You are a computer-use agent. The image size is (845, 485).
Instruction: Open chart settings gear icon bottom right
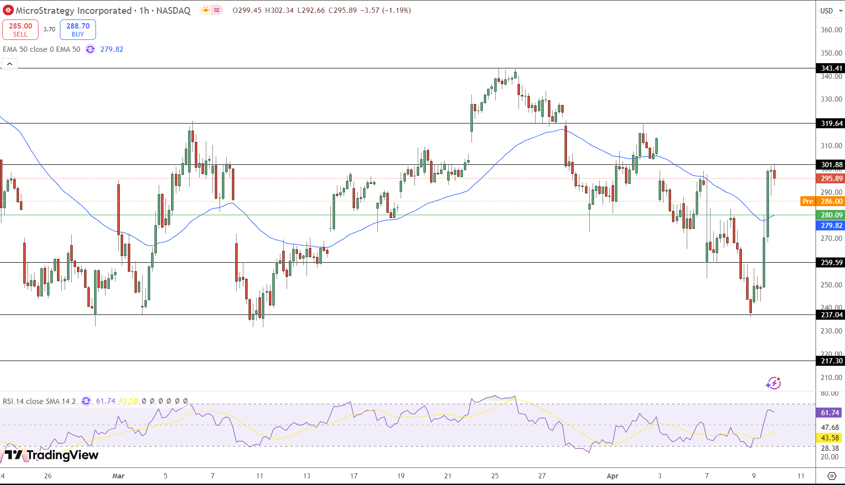point(832,476)
